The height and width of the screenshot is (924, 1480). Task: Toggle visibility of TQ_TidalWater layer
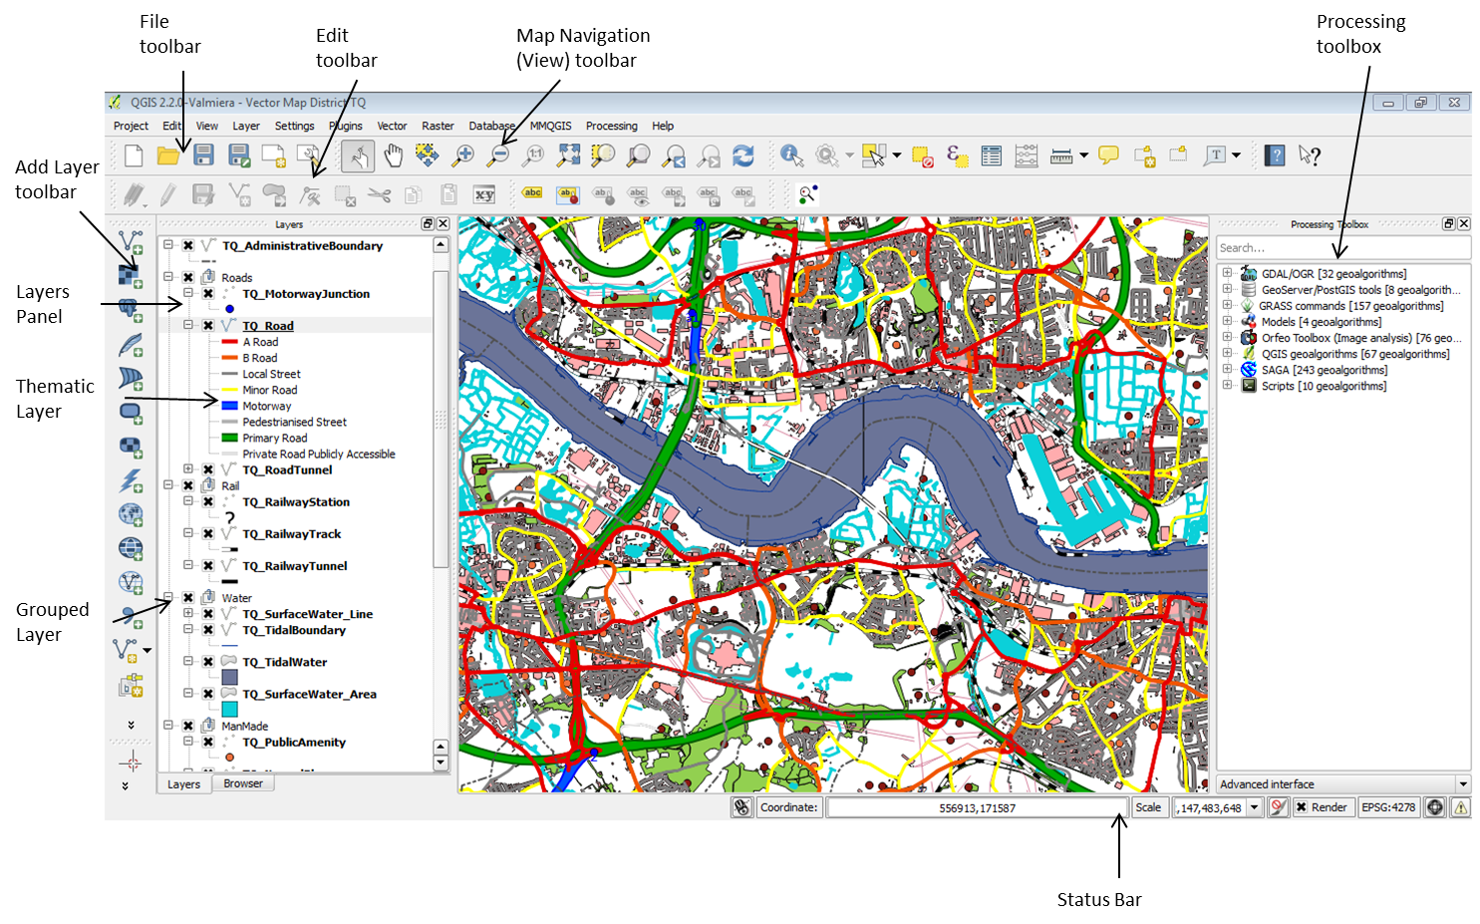click(207, 662)
